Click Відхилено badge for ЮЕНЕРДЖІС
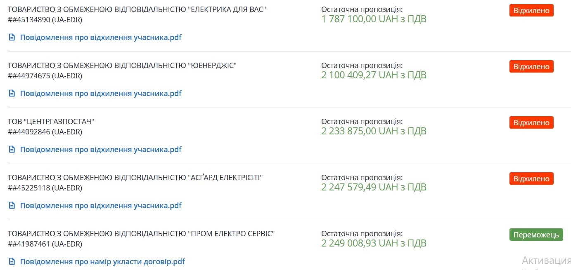The height and width of the screenshot is (270, 571). [x=531, y=66]
